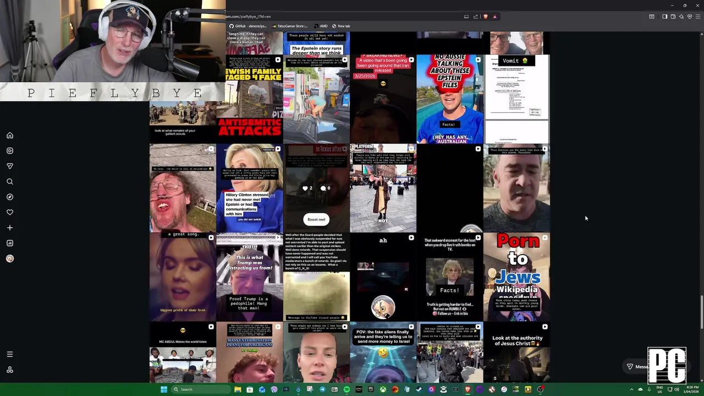Open Xbox app from taskbar
The width and height of the screenshot is (704, 396).
tap(383, 389)
